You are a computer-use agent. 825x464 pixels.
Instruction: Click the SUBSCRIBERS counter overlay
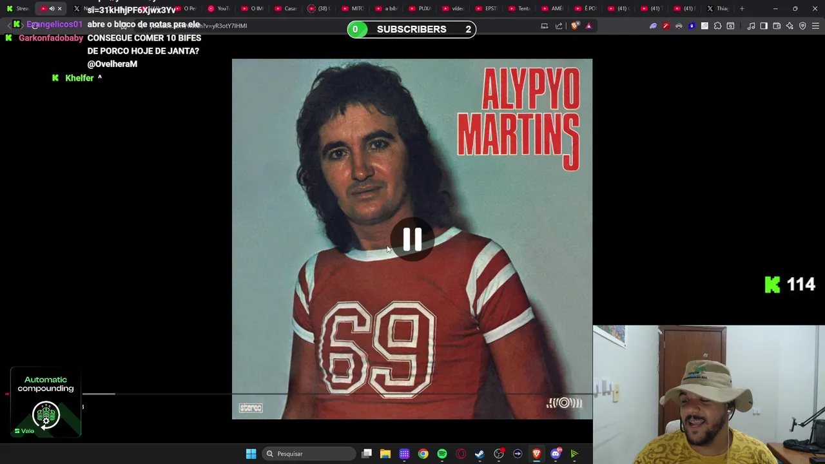click(x=412, y=29)
